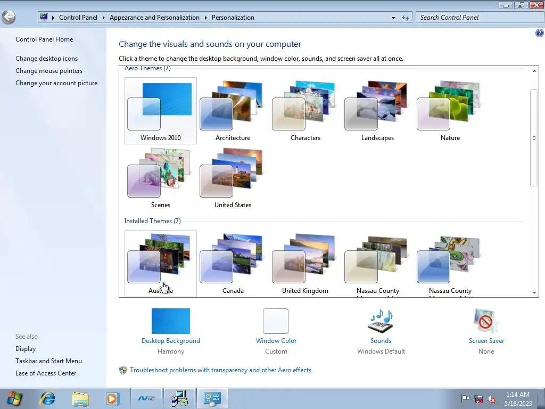Open Display under See also
This screenshot has height=409, width=545.
(26, 348)
